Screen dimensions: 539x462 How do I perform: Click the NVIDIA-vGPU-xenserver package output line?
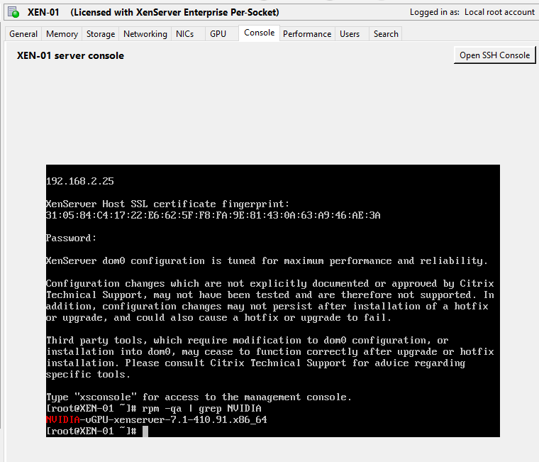157,419
